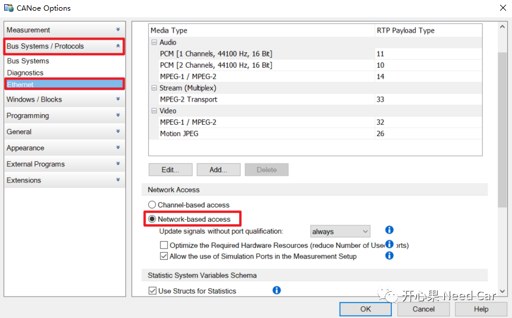
Task: Click the CANoe Options title bar icon
Action: click(9, 8)
